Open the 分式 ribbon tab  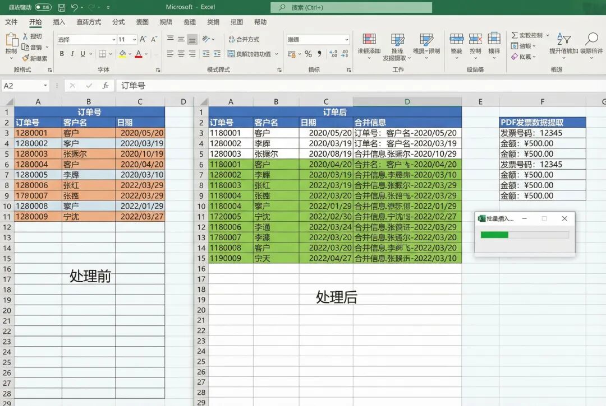(x=118, y=22)
